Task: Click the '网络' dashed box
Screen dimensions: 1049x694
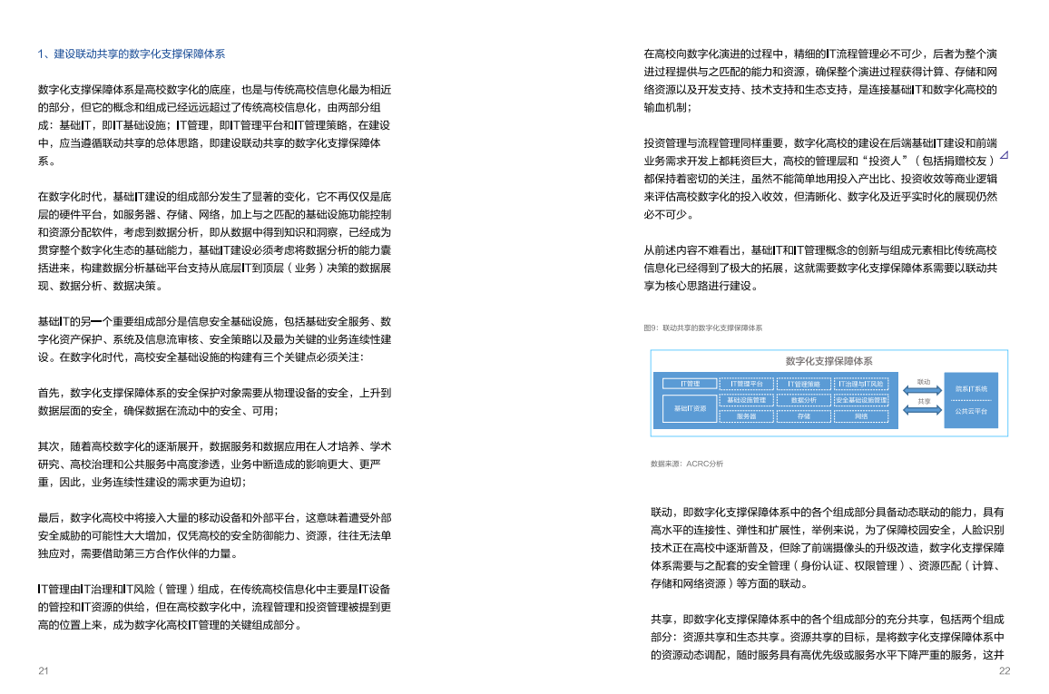Action: click(x=861, y=416)
